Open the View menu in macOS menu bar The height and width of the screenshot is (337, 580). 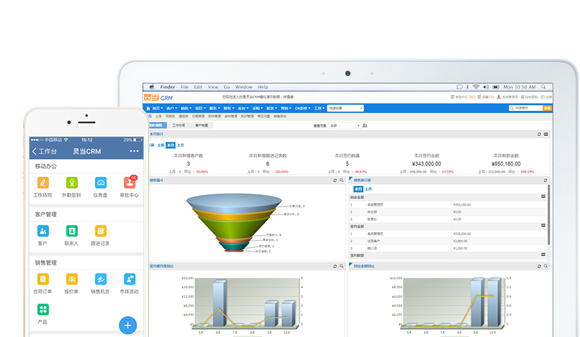click(x=213, y=87)
